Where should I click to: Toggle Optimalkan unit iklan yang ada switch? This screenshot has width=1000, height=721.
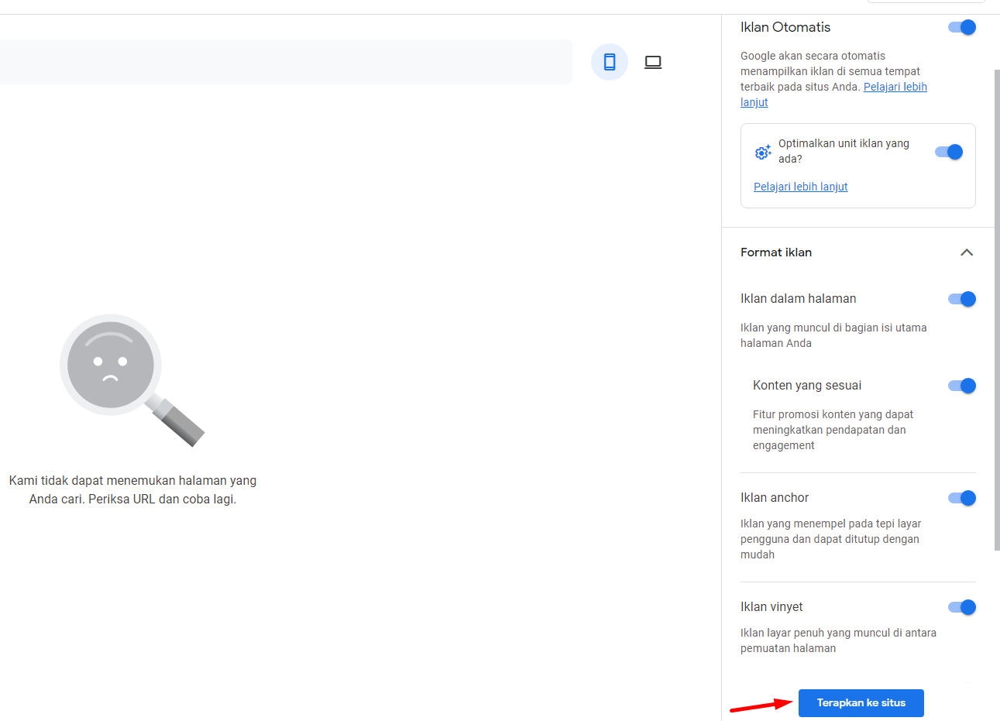point(949,152)
